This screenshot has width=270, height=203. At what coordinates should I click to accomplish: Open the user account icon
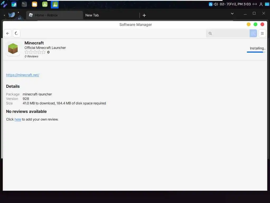pos(261,4)
